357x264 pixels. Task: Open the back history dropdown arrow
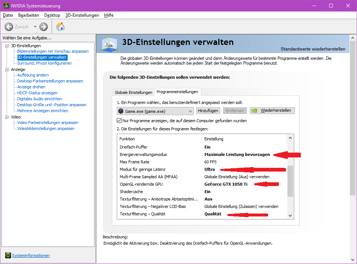coord(35,27)
